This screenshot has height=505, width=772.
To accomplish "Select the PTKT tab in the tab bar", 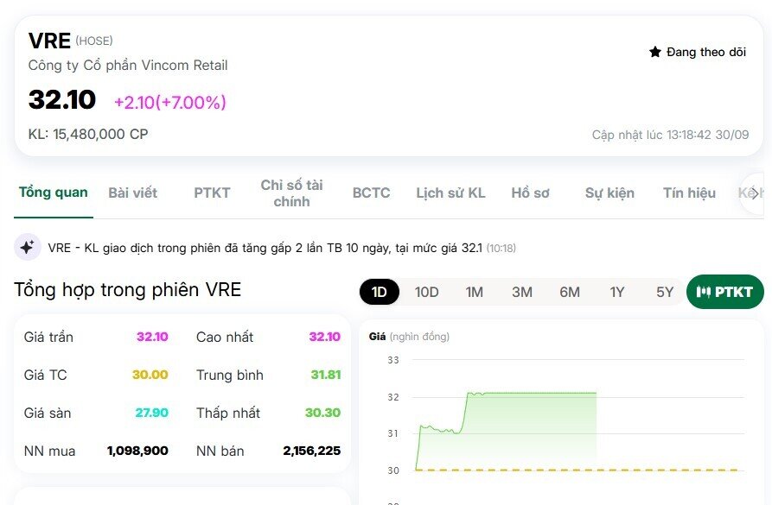I will [212, 193].
